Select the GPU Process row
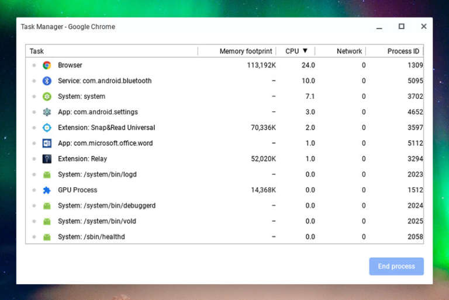This screenshot has height=300, width=449. coord(224,190)
